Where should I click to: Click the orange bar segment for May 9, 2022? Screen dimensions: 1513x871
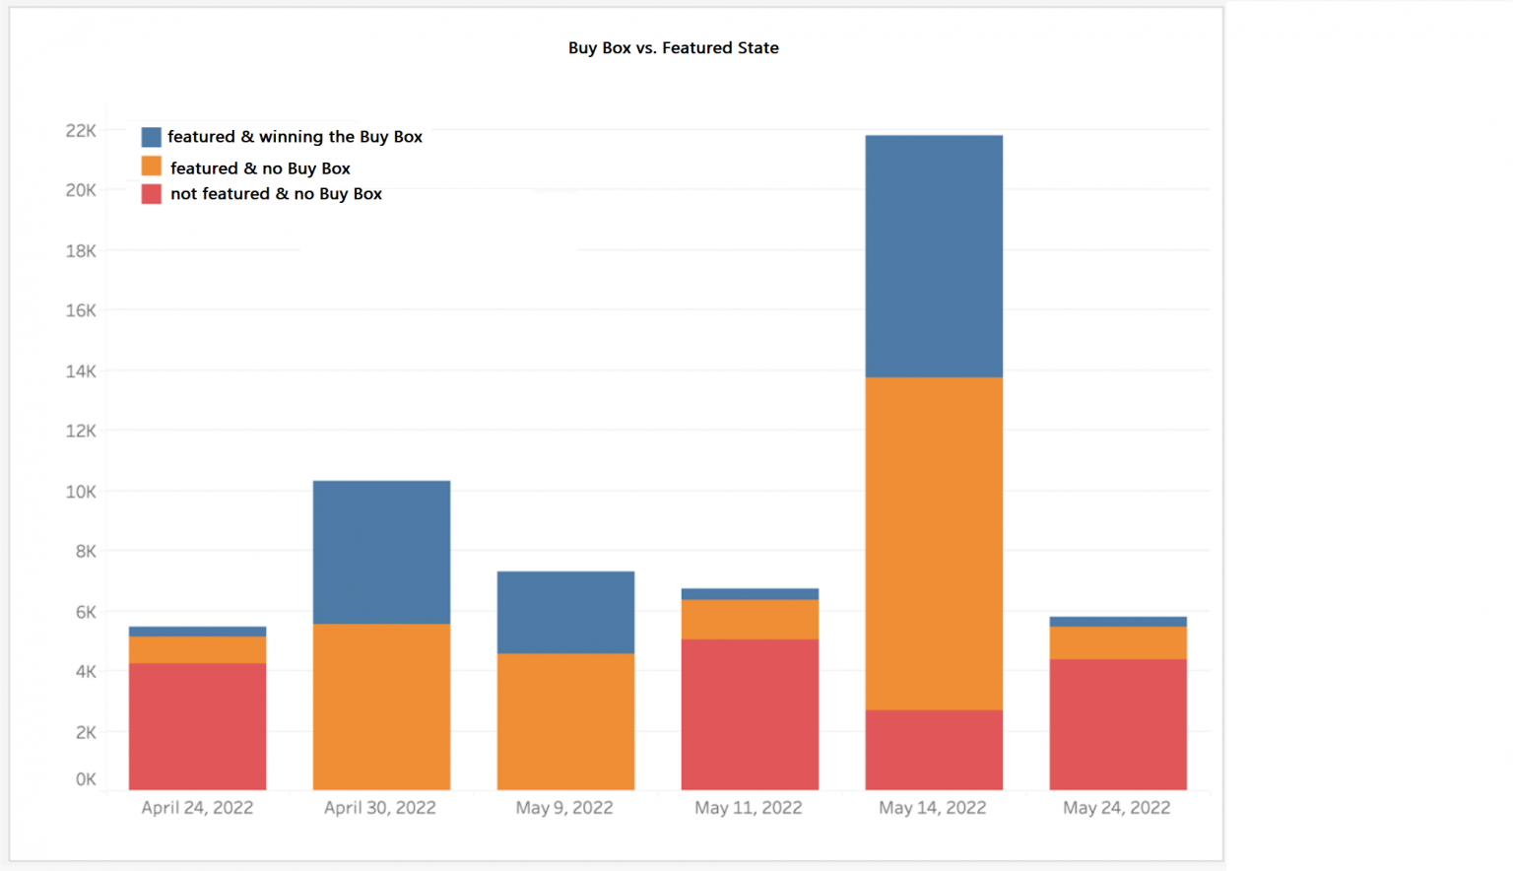point(565,721)
